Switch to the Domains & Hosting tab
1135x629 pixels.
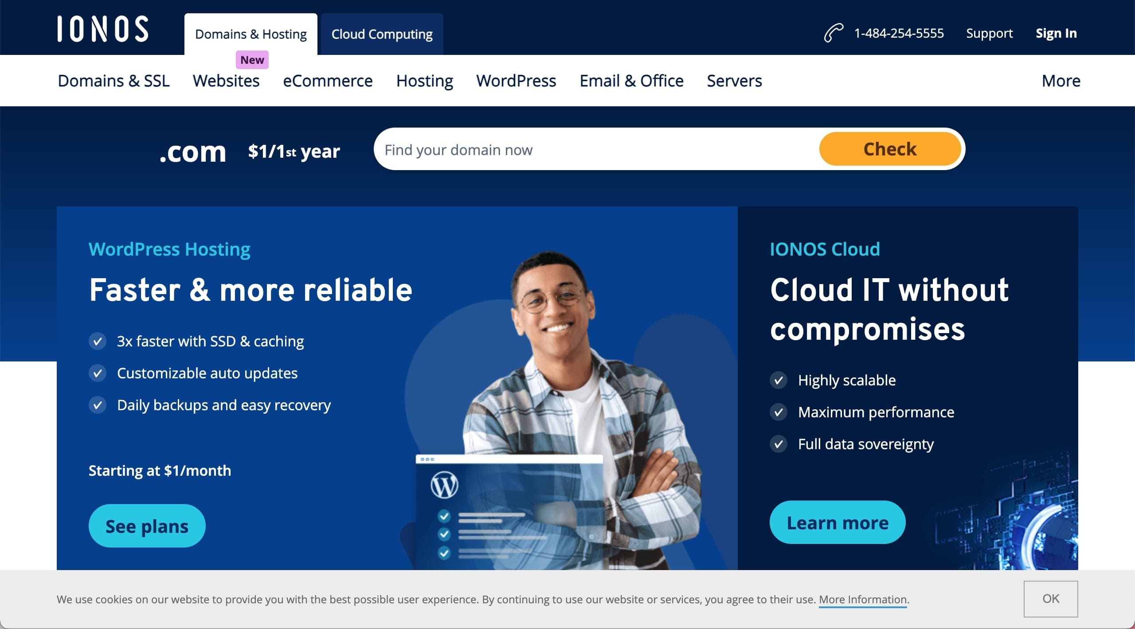pyautogui.click(x=251, y=34)
